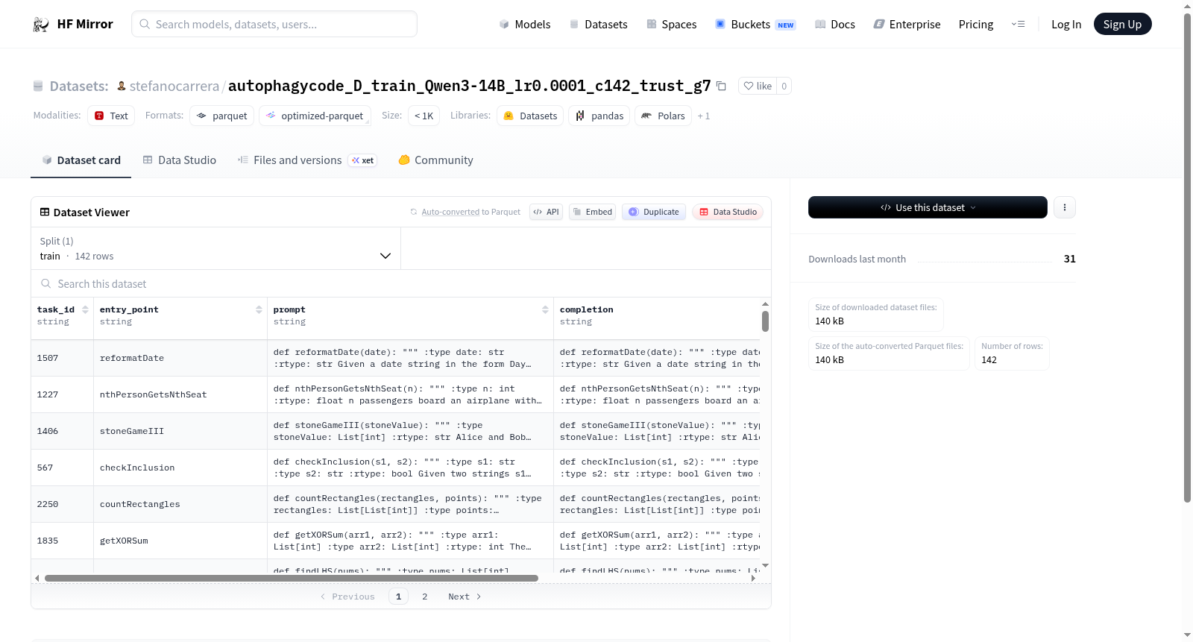Select page 1 in the pagination
The image size is (1193, 642).
tap(398, 597)
